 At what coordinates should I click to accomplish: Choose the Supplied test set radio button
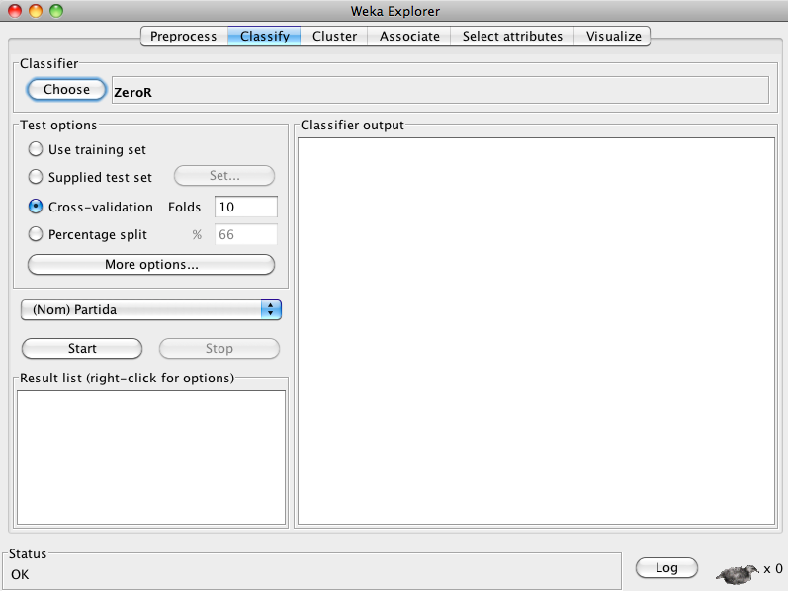pyautogui.click(x=37, y=178)
